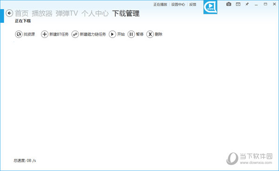
Task: Click the 删除 X icon
Action: point(150,34)
